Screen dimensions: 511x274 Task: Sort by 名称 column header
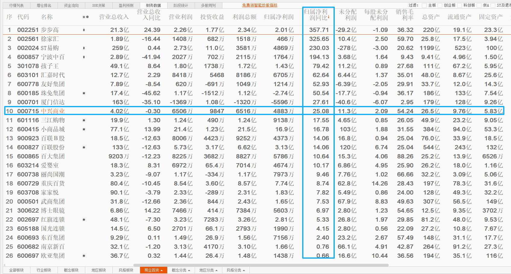pyautogui.click(x=47, y=17)
